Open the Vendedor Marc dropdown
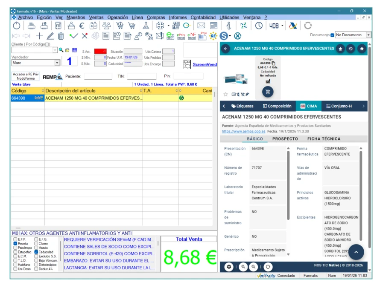This screenshot has width=377, height=288. (57, 63)
